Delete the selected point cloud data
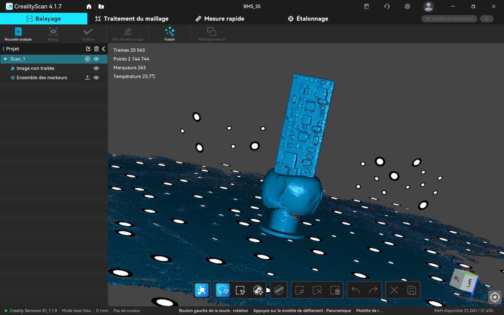504x315 pixels. click(334, 289)
